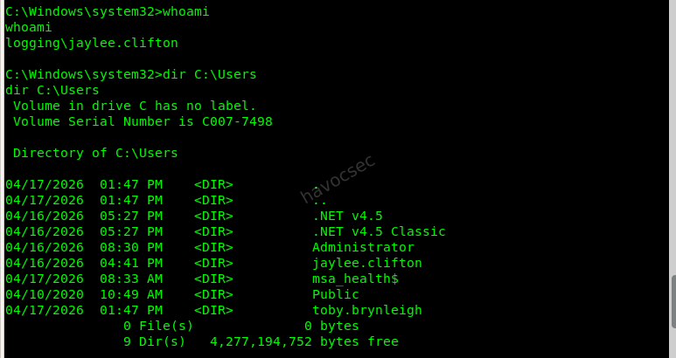Image resolution: width=676 pixels, height=358 pixels.
Task: Click the '4,277,194,752 bytes free' text
Action: point(304,341)
